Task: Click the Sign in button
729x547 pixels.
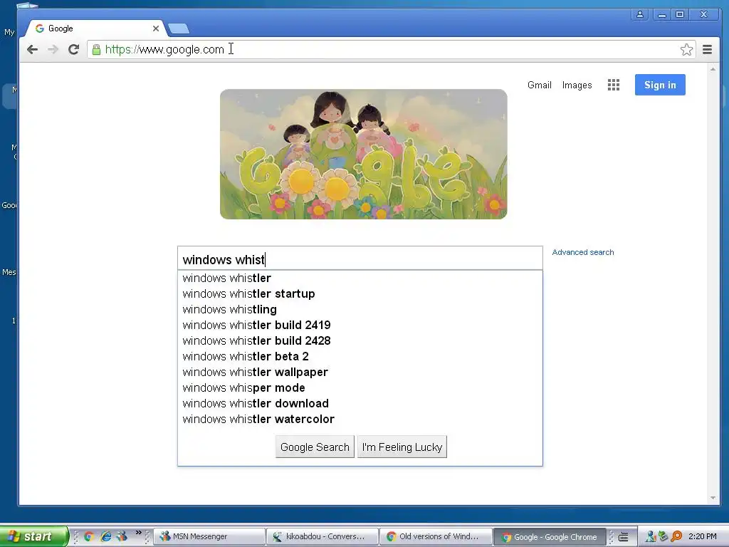Action: coord(660,85)
